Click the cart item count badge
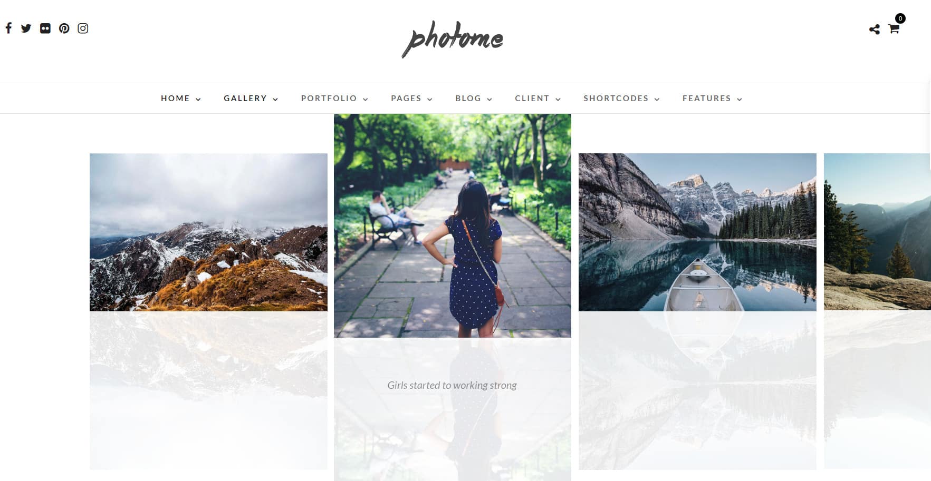This screenshot has width=931, height=481. [900, 18]
